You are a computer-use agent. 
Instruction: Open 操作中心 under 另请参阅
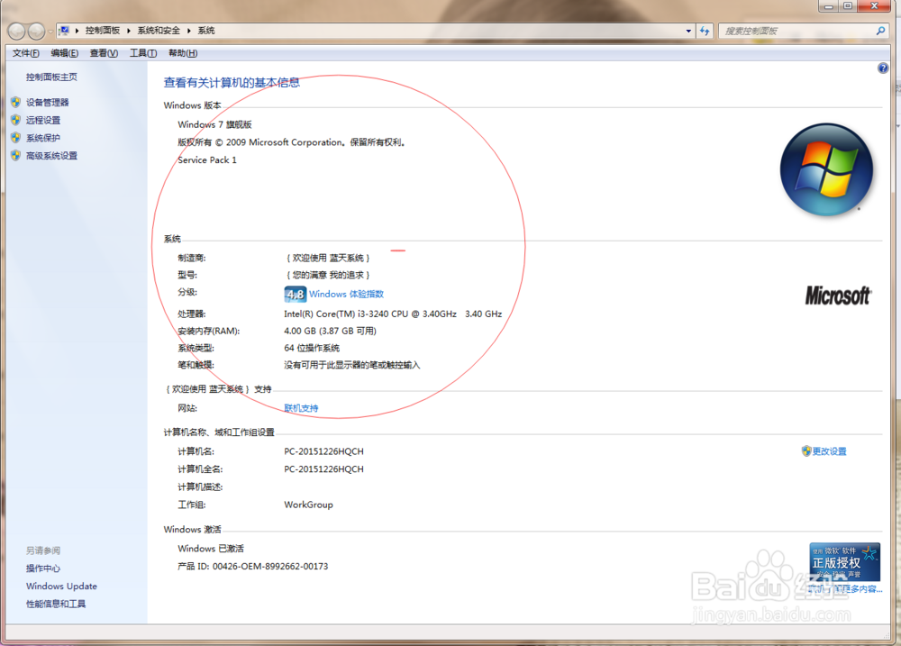(42, 569)
